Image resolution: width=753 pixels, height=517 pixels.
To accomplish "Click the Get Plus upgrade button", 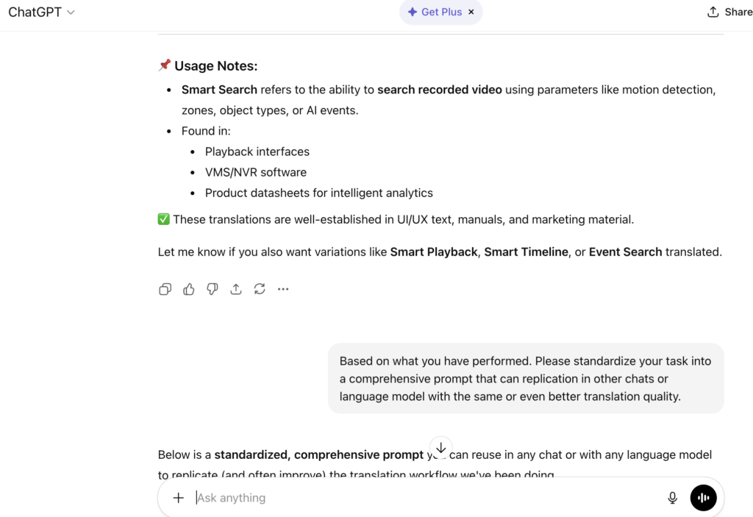I will 435,12.
